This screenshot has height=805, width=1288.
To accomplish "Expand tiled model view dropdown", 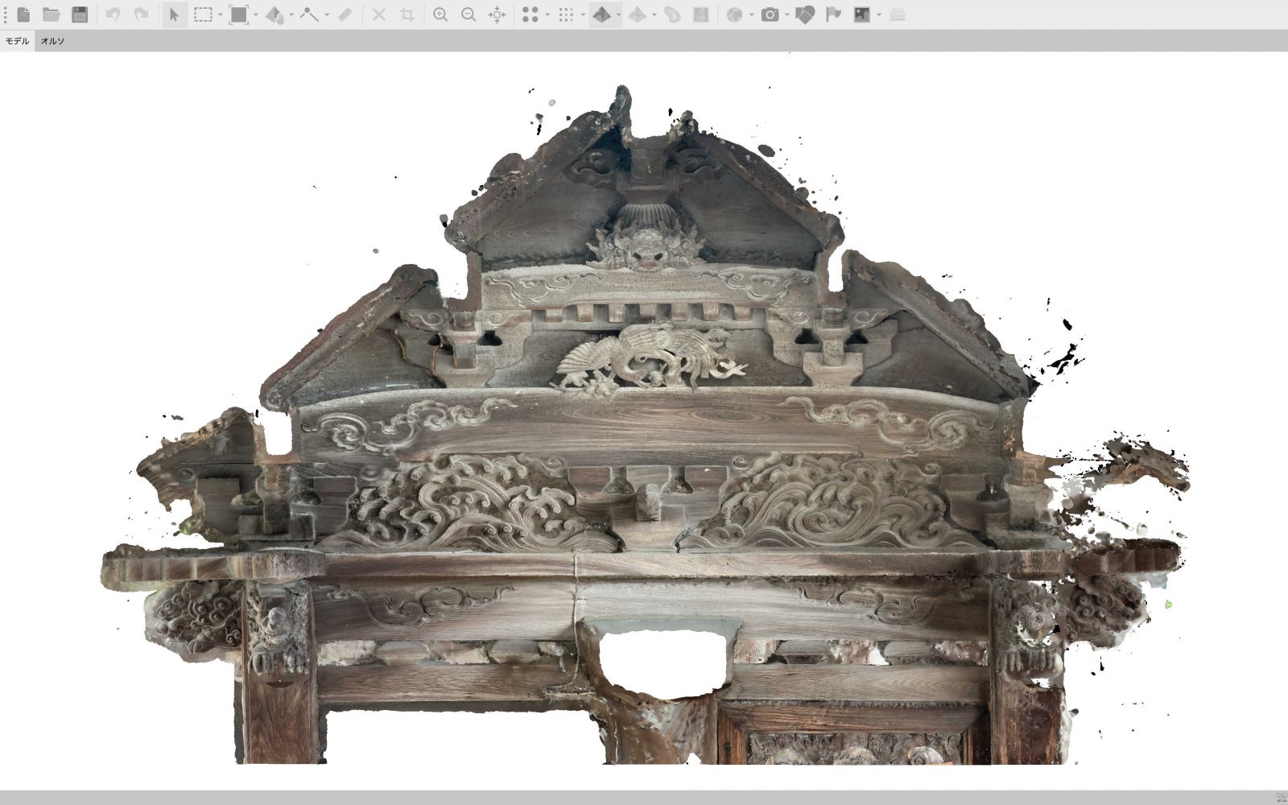I will click(654, 14).
